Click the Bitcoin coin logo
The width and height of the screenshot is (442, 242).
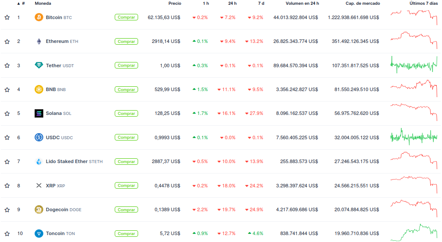(39, 17)
